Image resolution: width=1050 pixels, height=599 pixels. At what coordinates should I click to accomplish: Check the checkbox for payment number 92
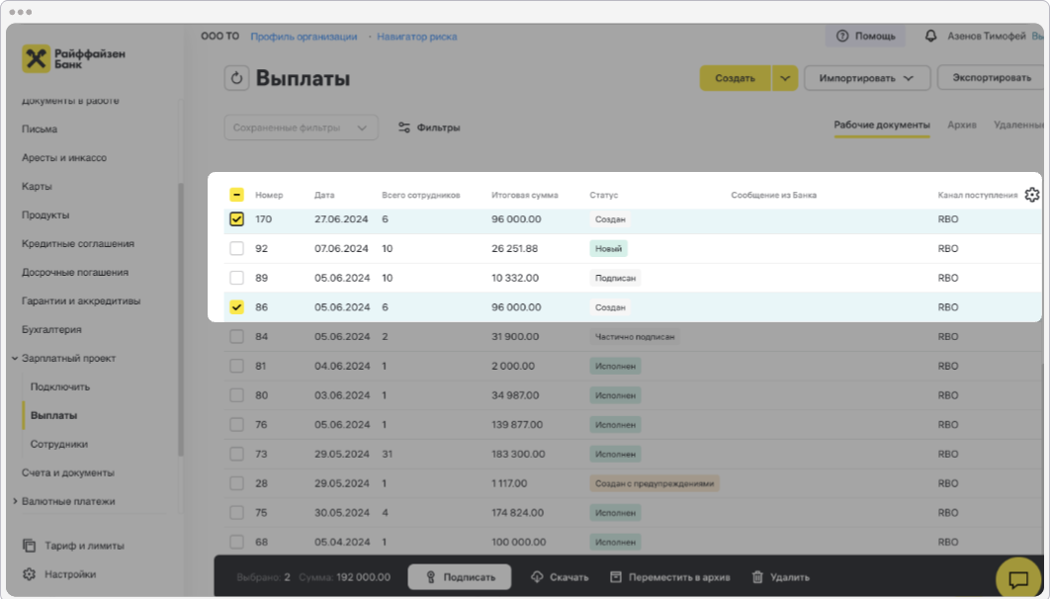coord(236,249)
